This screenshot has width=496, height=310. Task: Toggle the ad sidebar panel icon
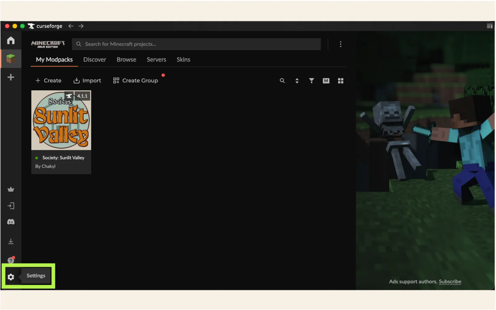pyautogui.click(x=489, y=26)
